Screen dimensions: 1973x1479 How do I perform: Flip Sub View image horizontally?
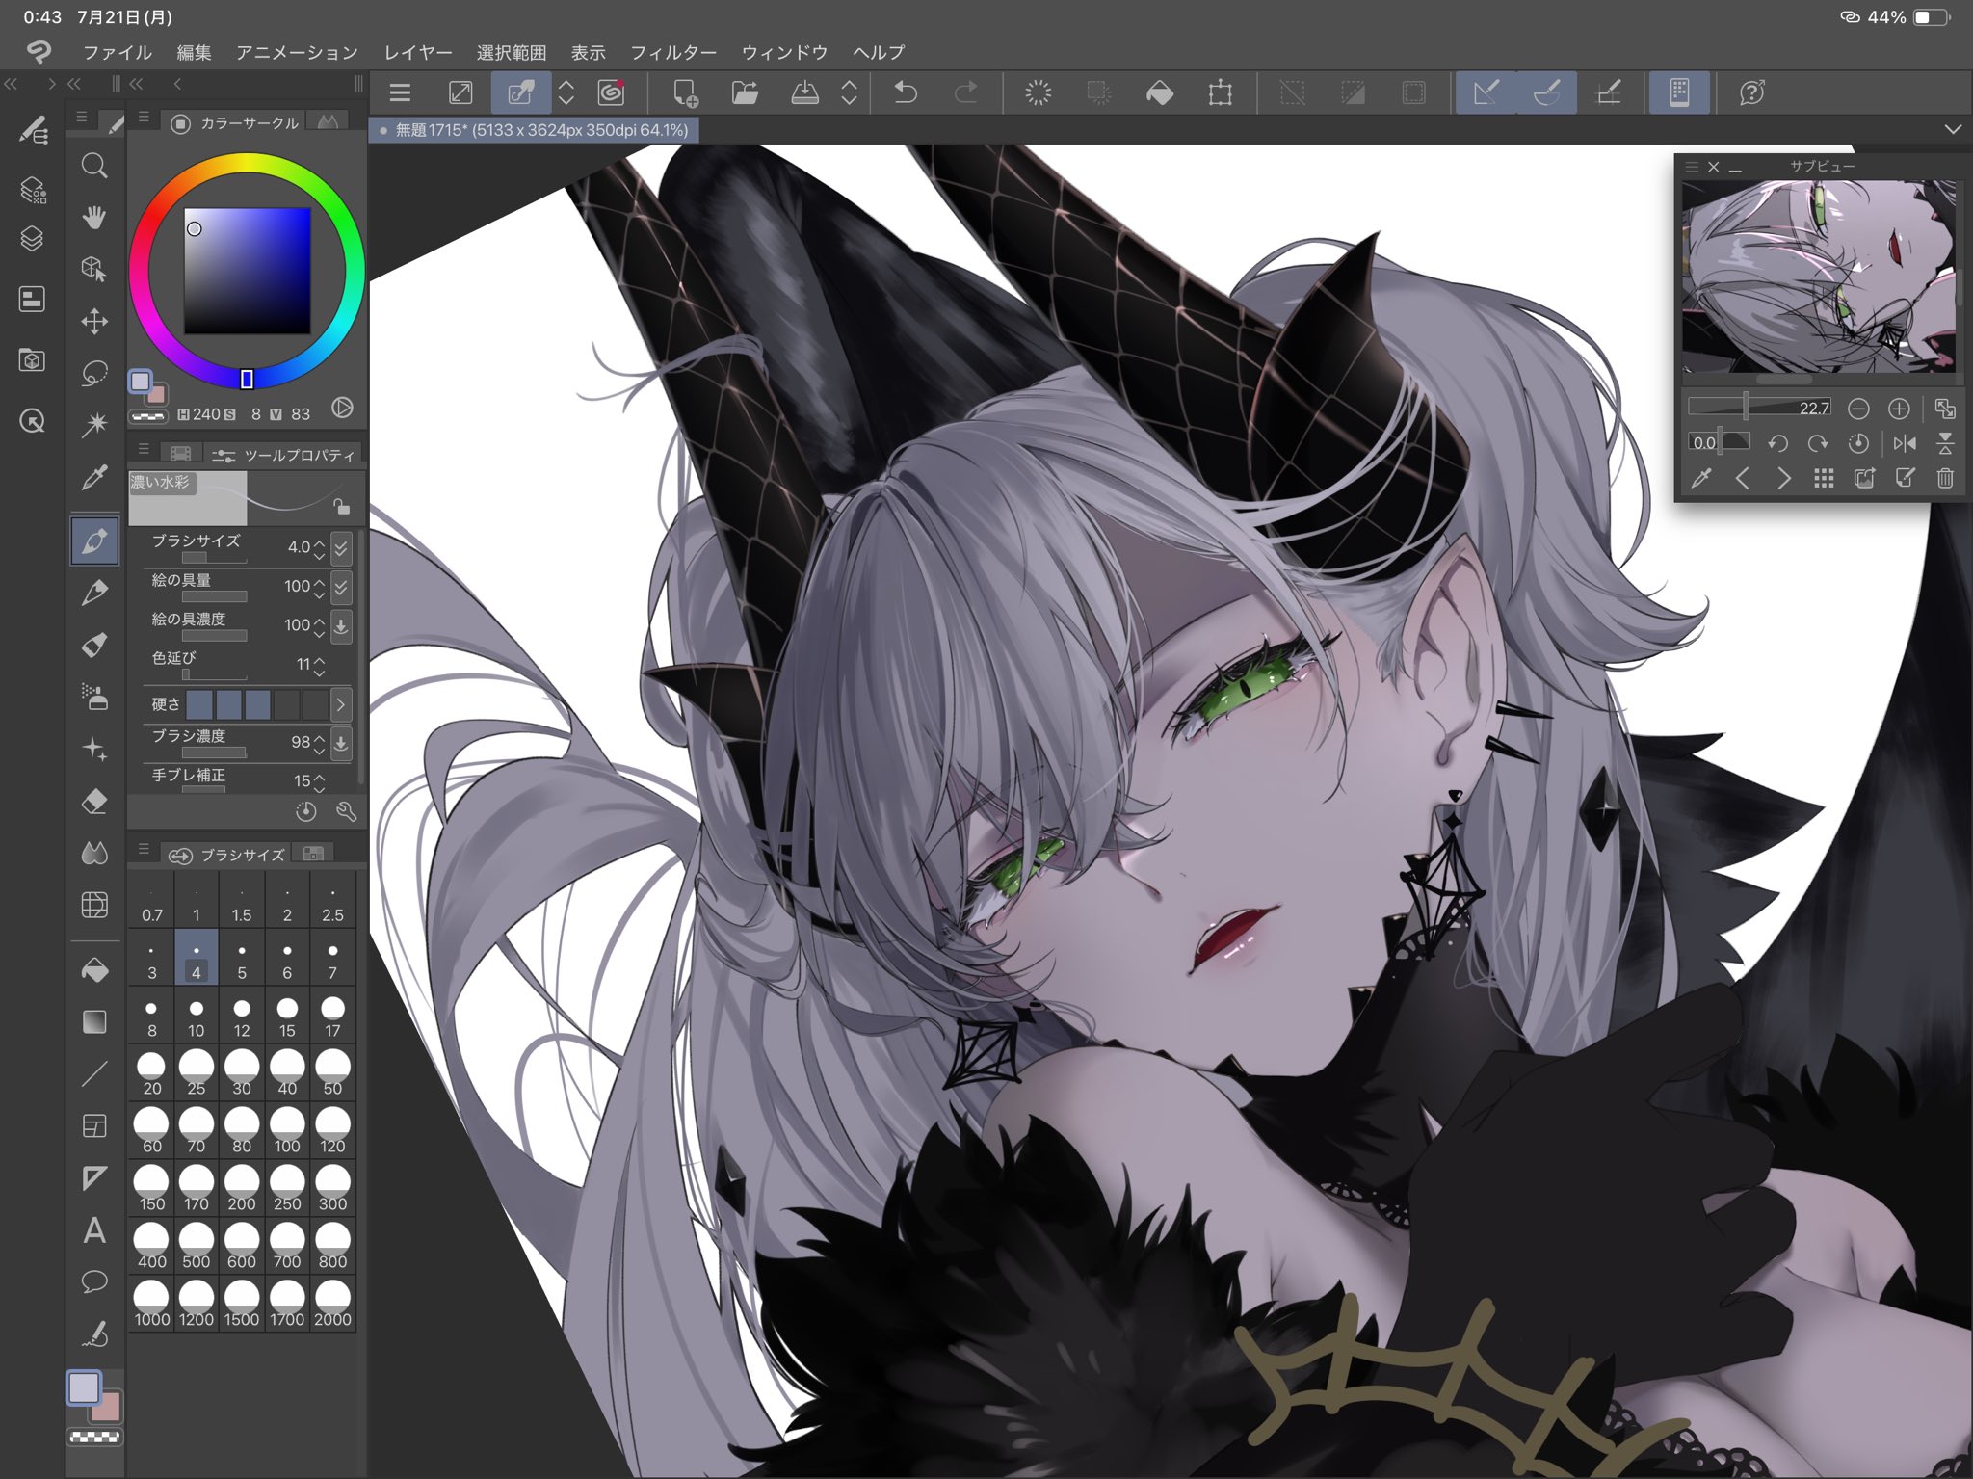pos(1905,443)
